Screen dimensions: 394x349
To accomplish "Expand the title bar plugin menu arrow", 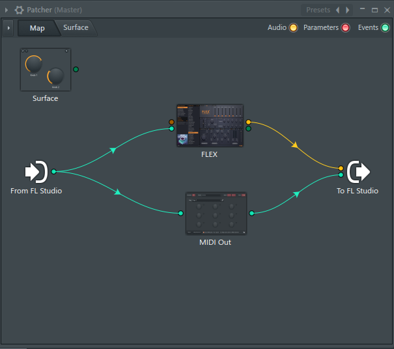I will tap(7, 10).
